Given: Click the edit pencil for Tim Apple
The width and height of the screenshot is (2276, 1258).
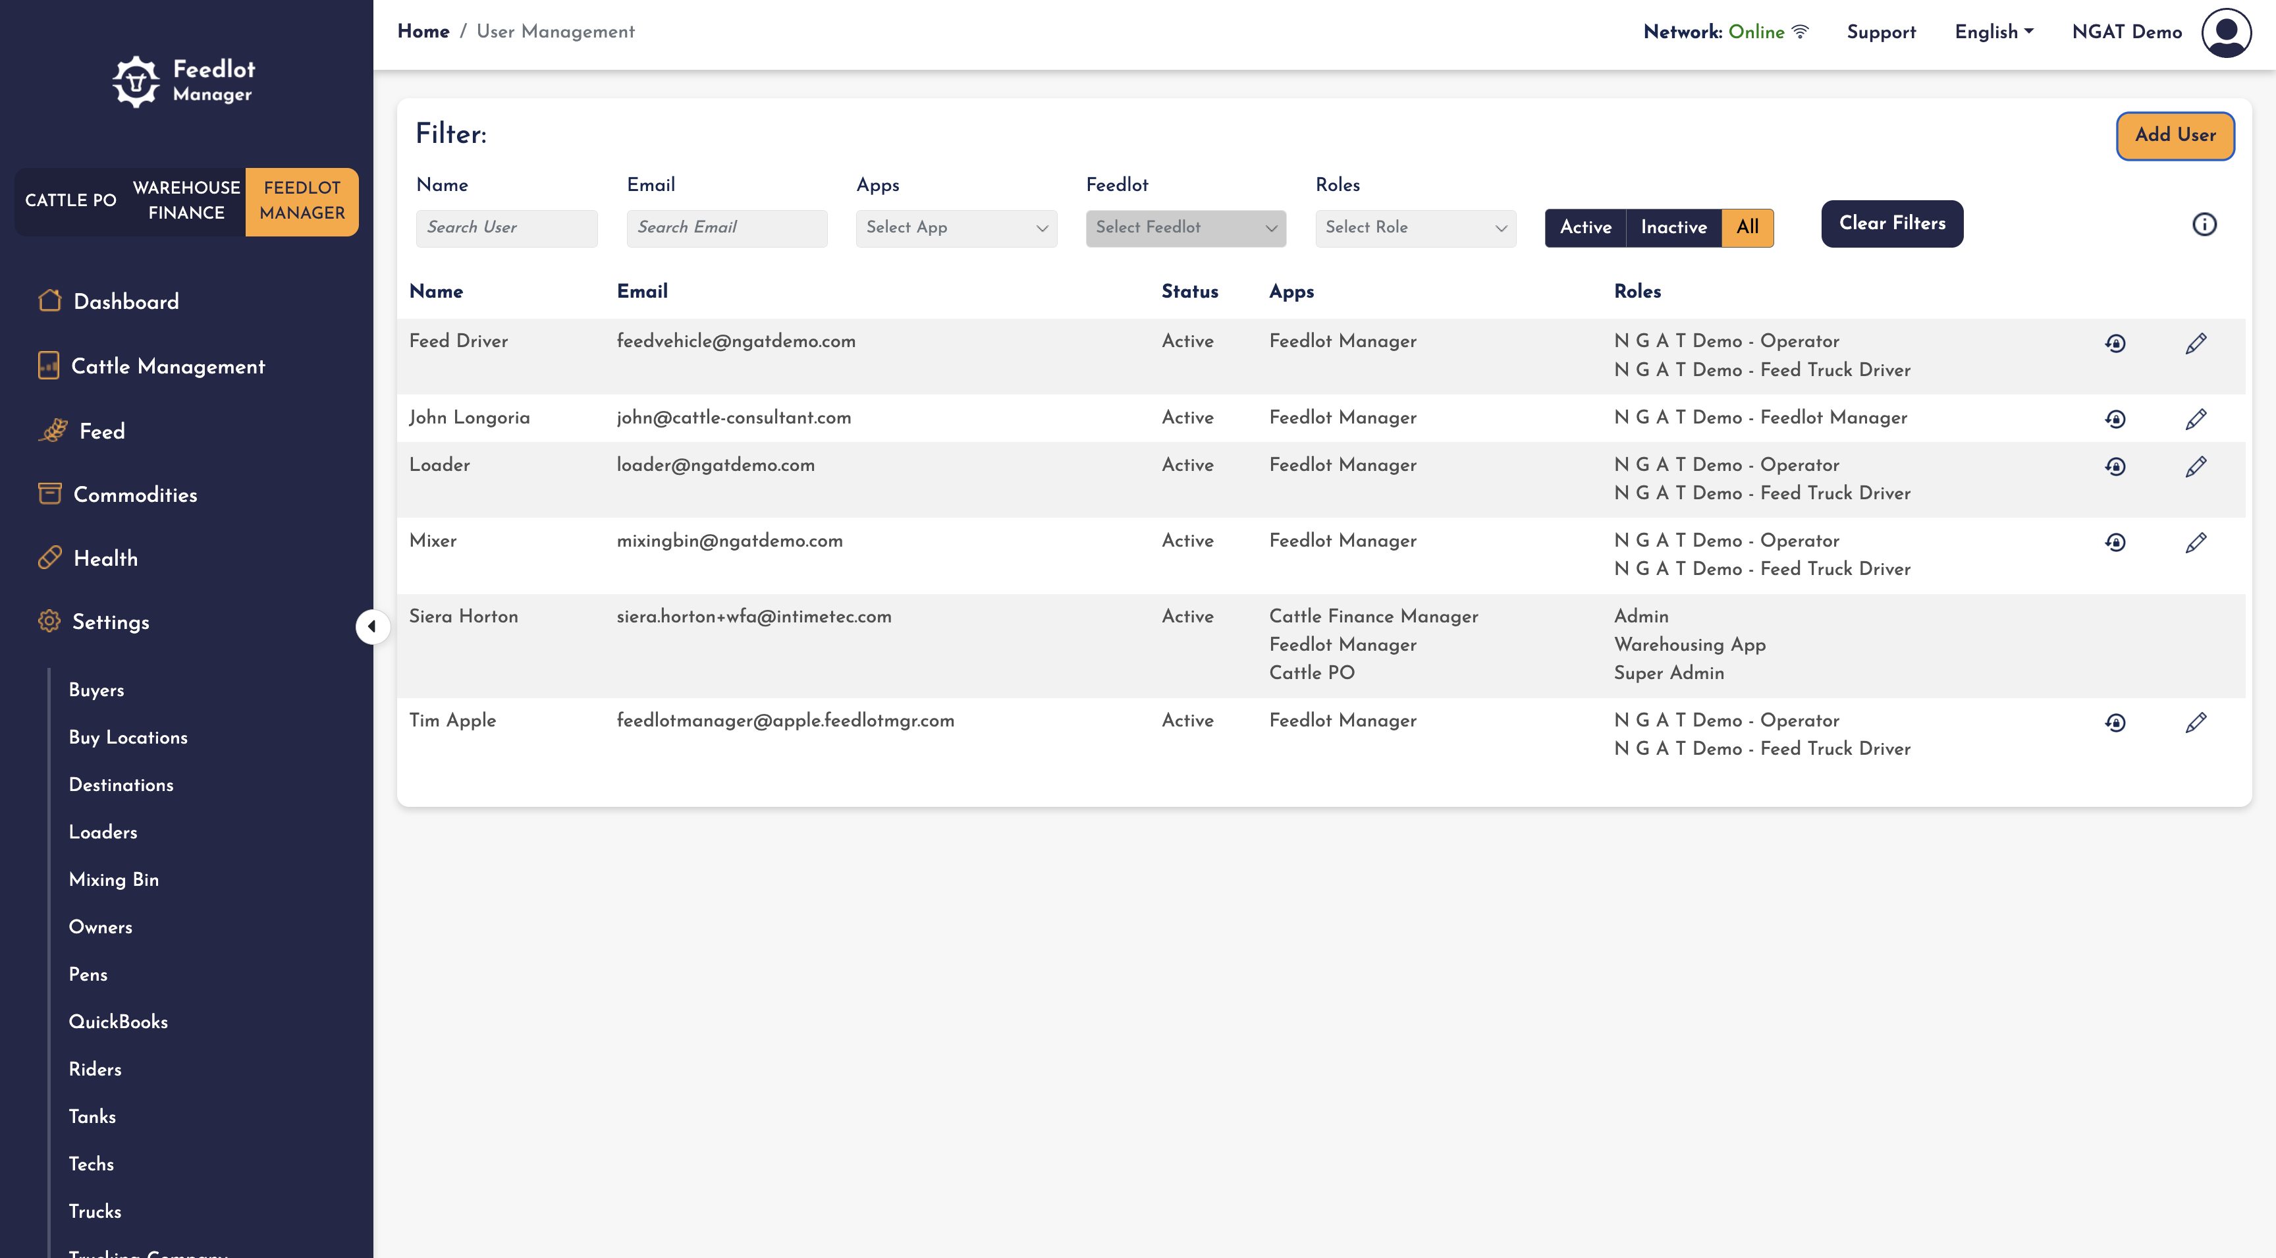Looking at the screenshot, I should click(x=2196, y=722).
